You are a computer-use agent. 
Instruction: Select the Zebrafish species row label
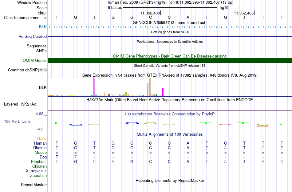[x=38, y=175]
